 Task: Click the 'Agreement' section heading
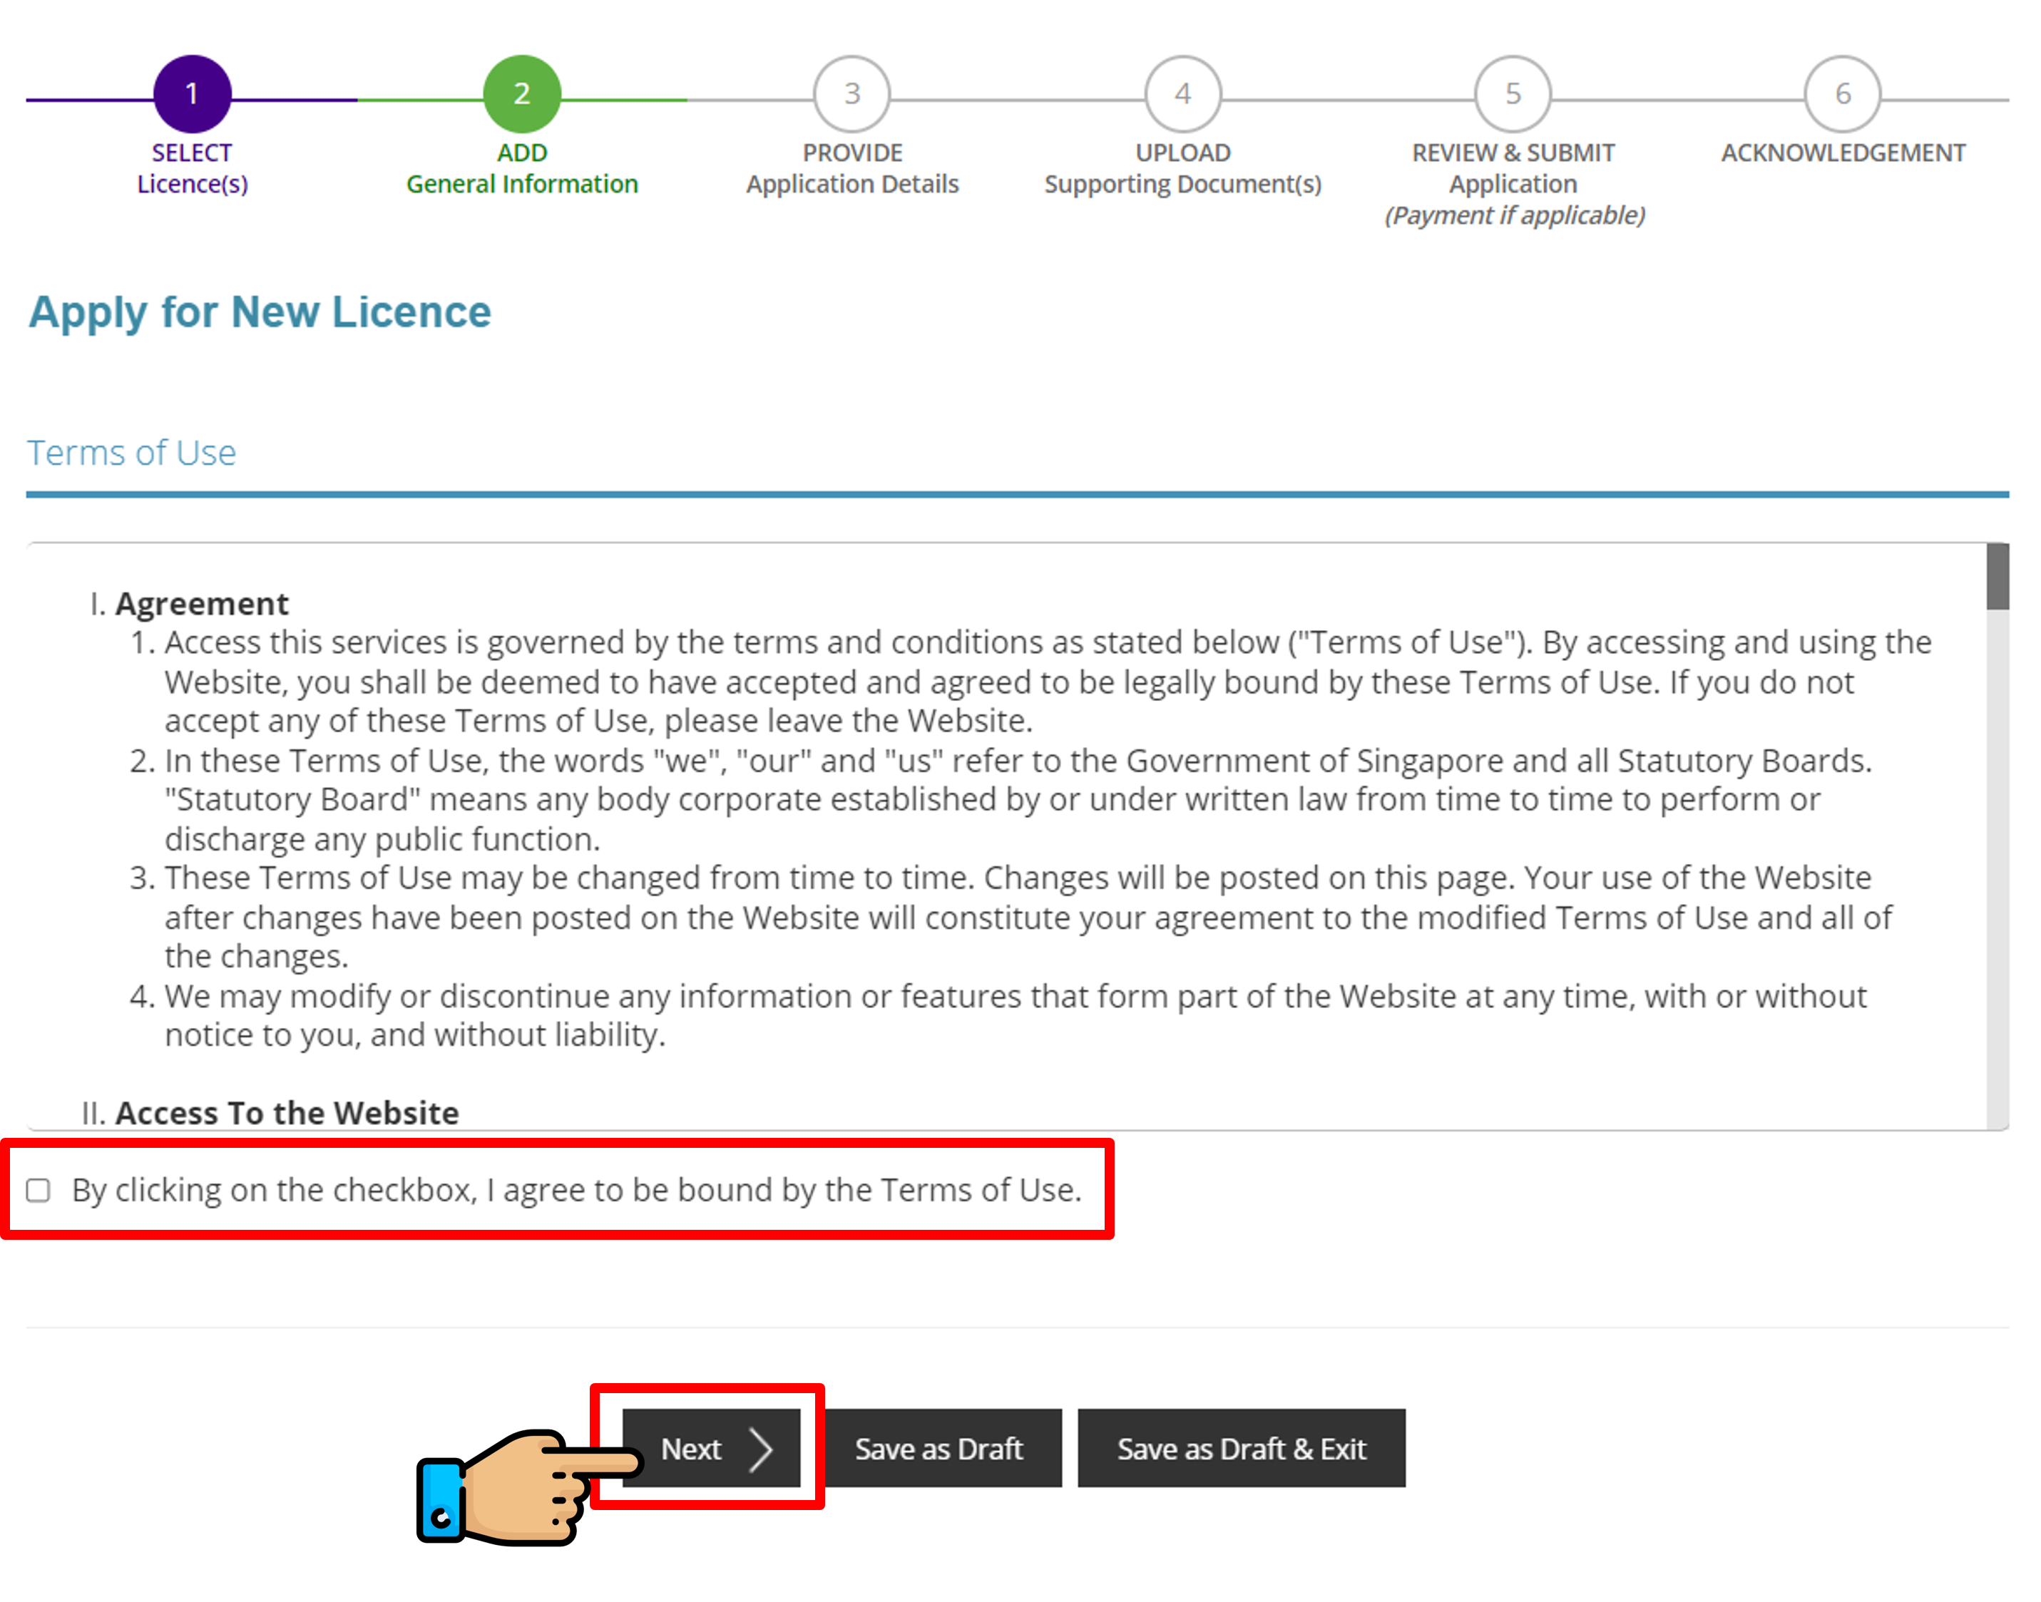tap(202, 603)
